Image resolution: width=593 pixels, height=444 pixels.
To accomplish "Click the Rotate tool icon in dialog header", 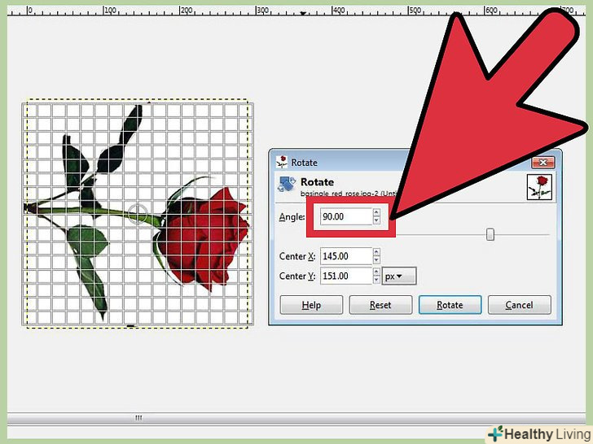I will point(285,185).
